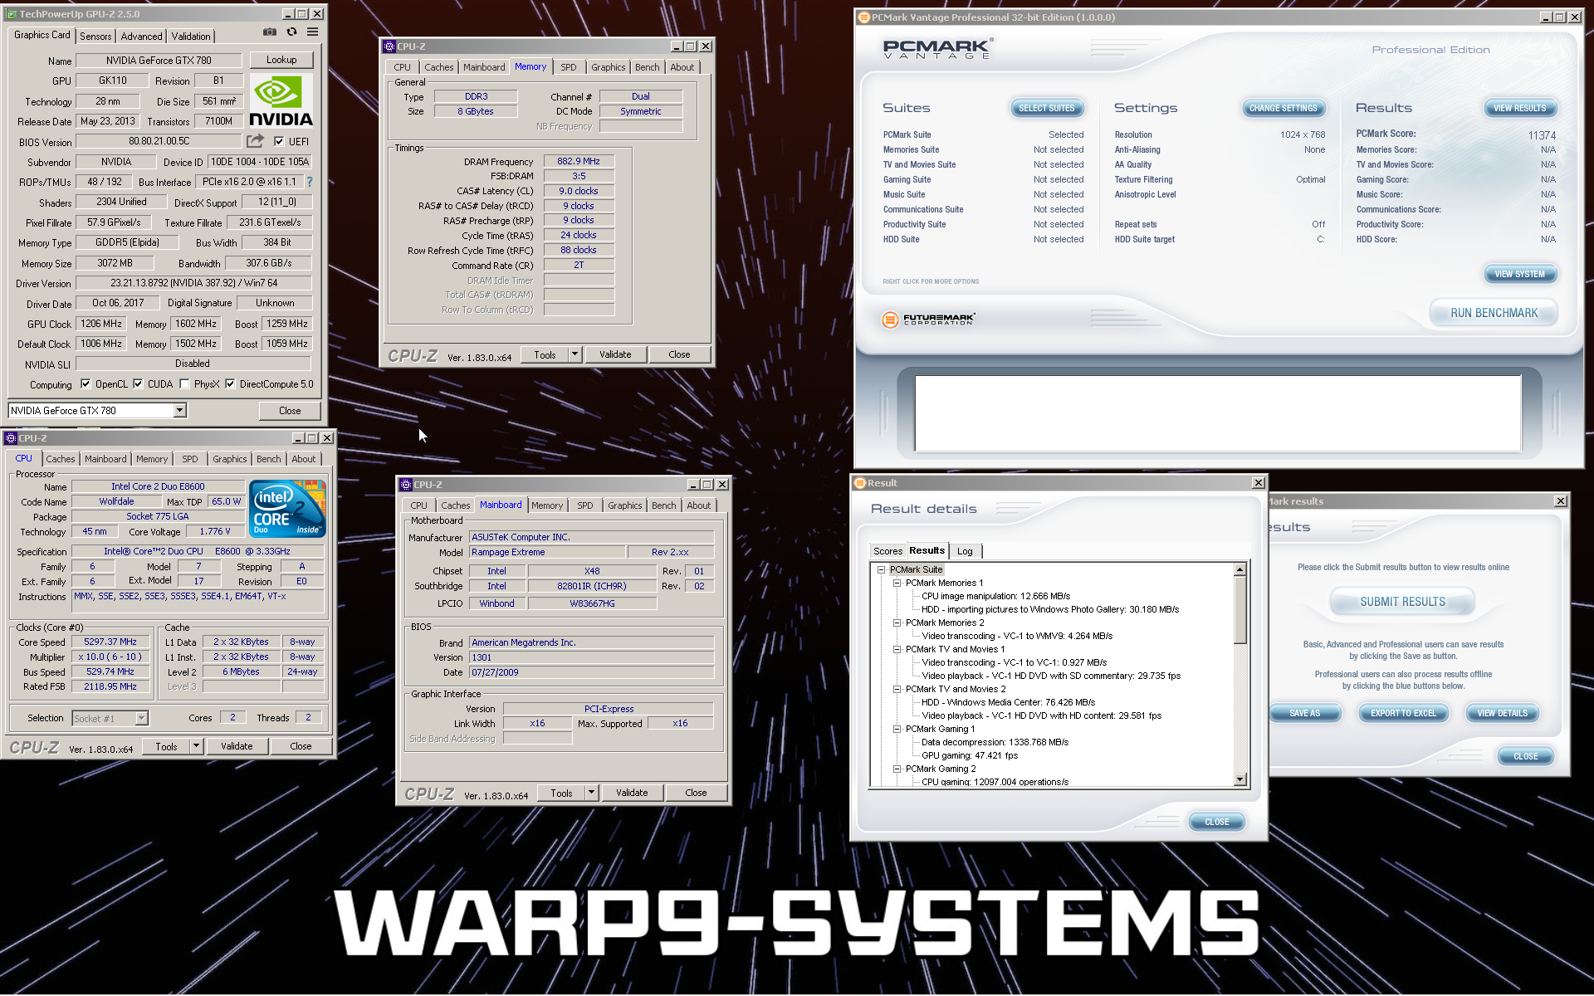Click the white output box in PCMark Vantage
Screen dimensions: 1594x996
[x=1218, y=413]
